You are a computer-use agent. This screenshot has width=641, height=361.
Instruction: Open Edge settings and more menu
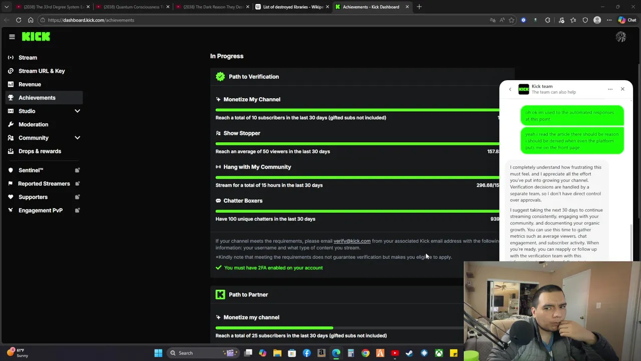[x=609, y=20]
